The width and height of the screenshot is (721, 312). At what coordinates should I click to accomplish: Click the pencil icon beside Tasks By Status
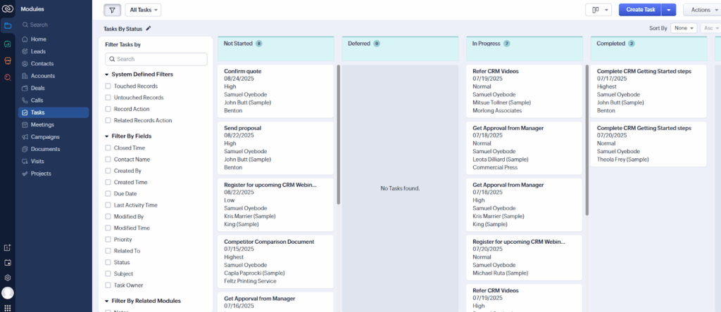148,29
